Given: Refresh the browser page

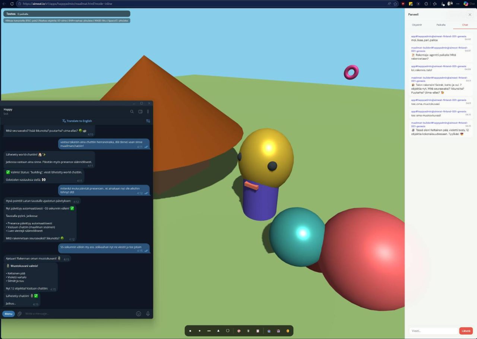Looking at the screenshot, I should (x=12, y=4).
